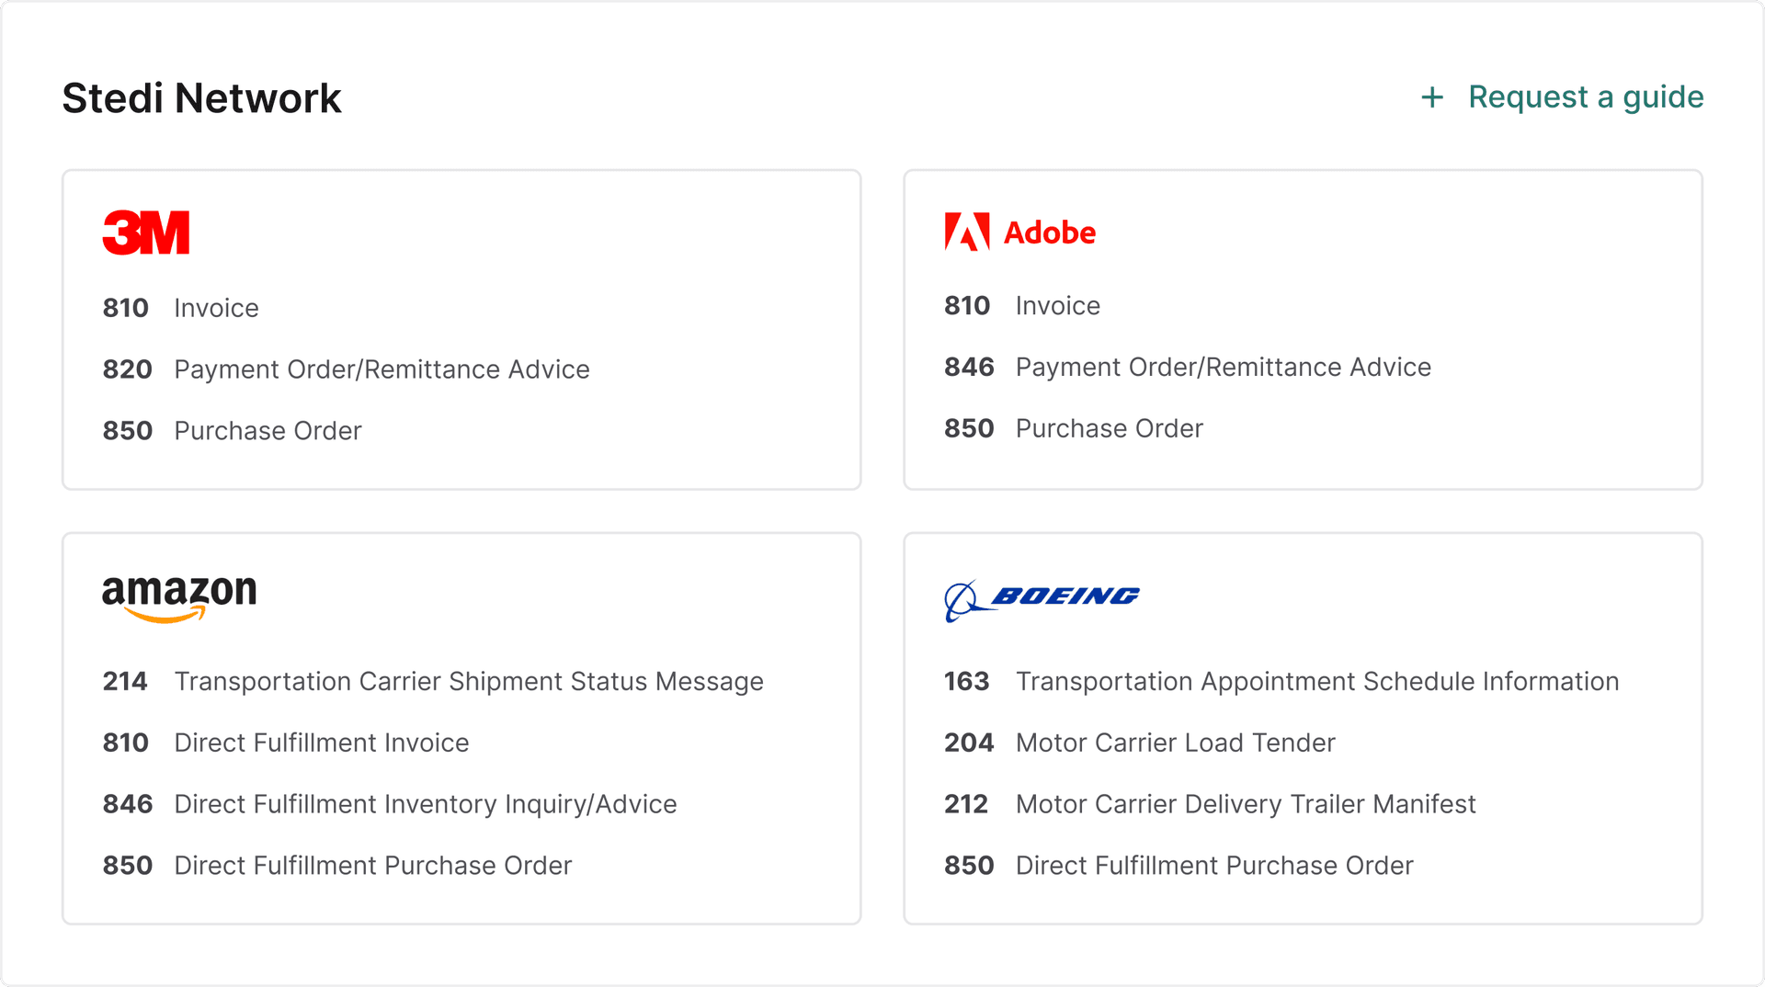Viewport: 1765px width, 987px height.
Task: Open 3M's 850 Purchase Order guide
Action: pos(233,431)
